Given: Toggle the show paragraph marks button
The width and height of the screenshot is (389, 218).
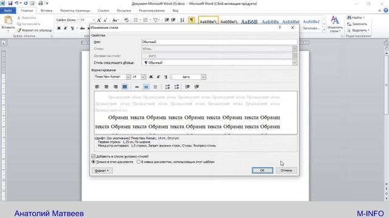Looking at the screenshot, I should tap(191, 20).
